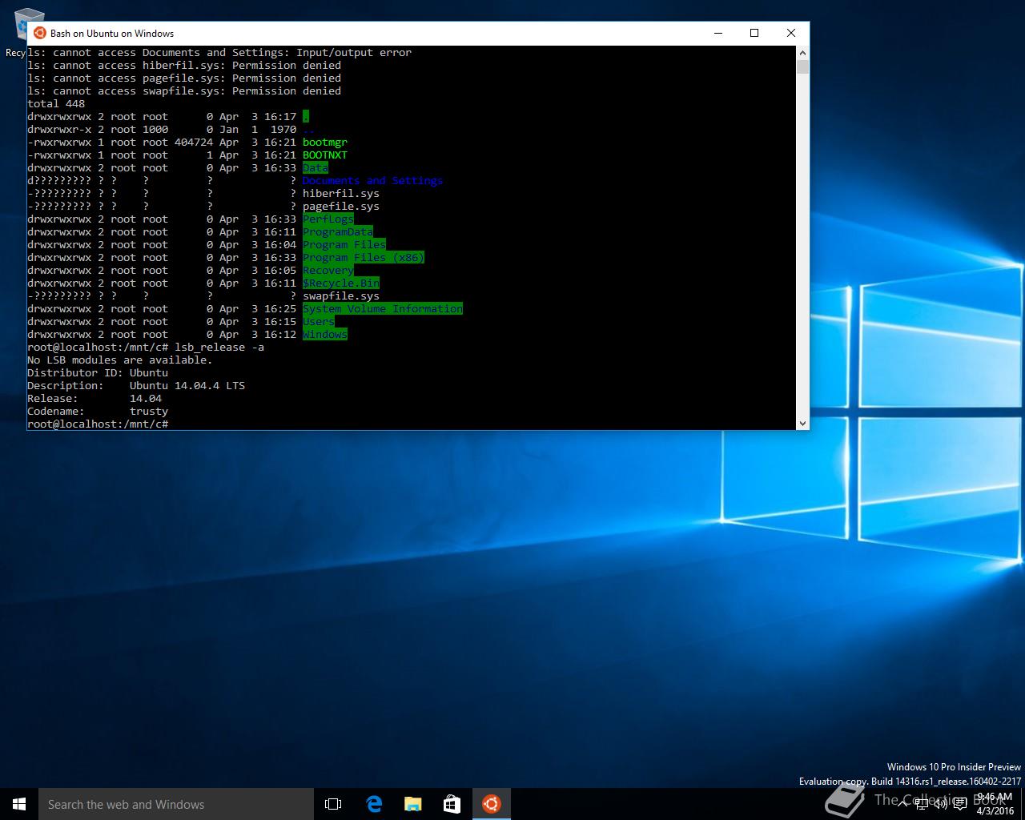Click the 'Bash on Ubuntu on Windows' title
Screen dimensions: 1025x820
coord(112,33)
